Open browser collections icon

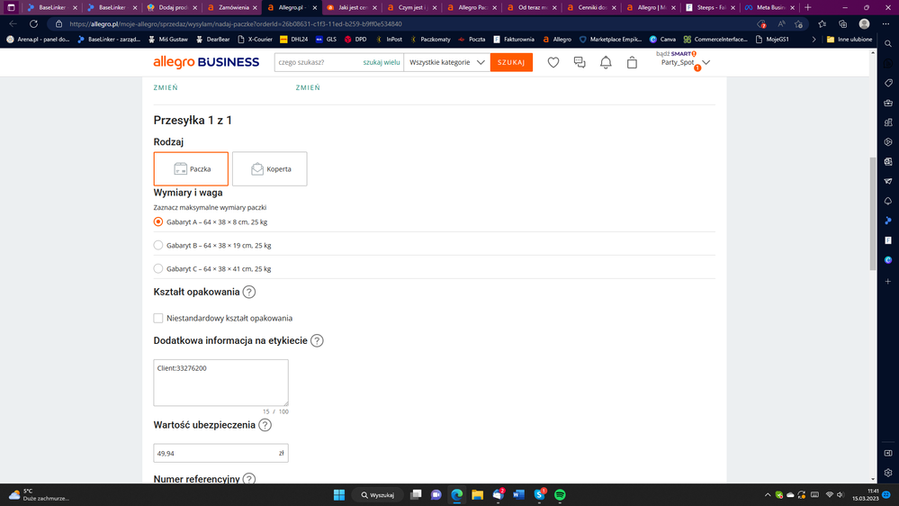843,24
